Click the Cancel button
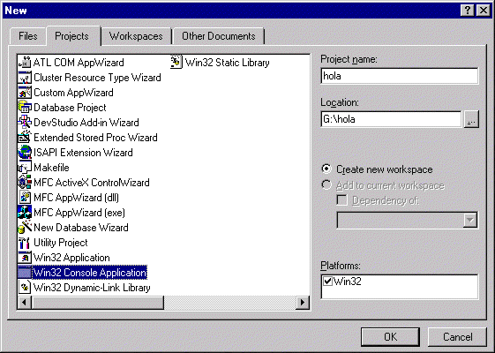 (x=457, y=337)
